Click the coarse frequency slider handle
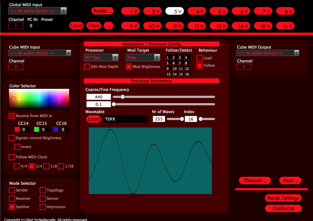This screenshot has width=313, height=221. tap(122, 97)
